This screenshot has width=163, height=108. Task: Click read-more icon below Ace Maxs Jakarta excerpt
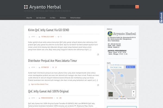(98, 85)
